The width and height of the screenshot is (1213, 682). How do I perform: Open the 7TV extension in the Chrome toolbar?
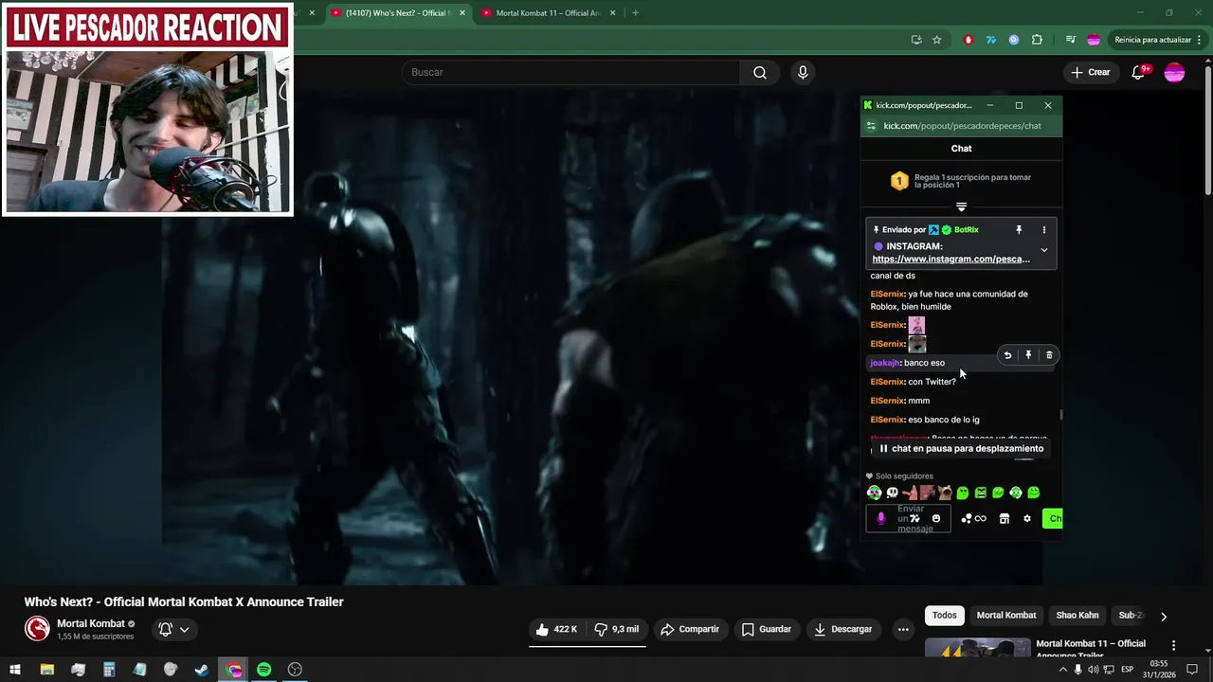[x=990, y=40]
